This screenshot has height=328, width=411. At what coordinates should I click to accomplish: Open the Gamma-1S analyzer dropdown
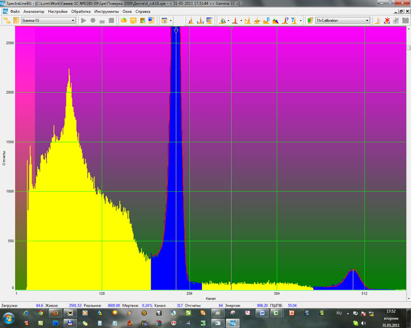click(73, 20)
